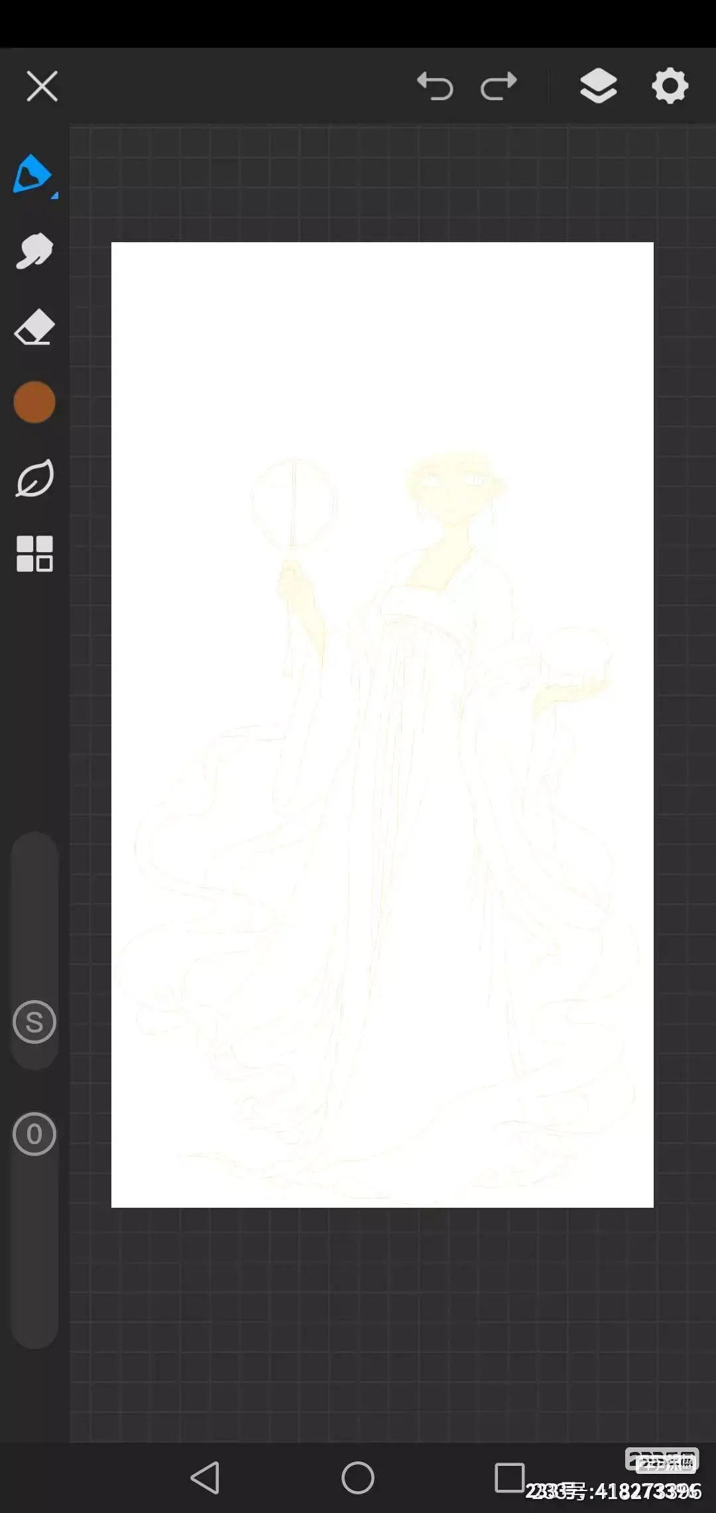Open the settings gear menu
The image size is (716, 1513).
670,86
